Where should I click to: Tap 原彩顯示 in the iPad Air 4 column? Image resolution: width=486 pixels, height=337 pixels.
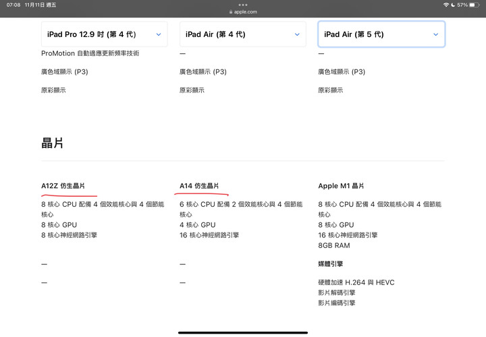192,90
